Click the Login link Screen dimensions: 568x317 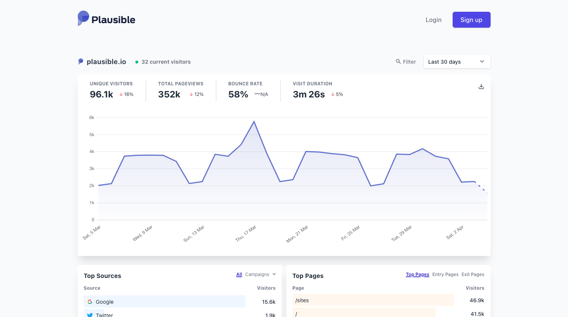433,20
